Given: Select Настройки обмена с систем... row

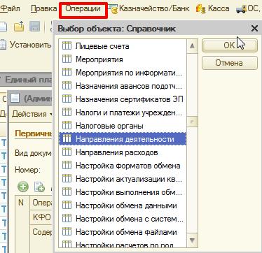Looking at the screenshot, I should [x=123, y=219].
